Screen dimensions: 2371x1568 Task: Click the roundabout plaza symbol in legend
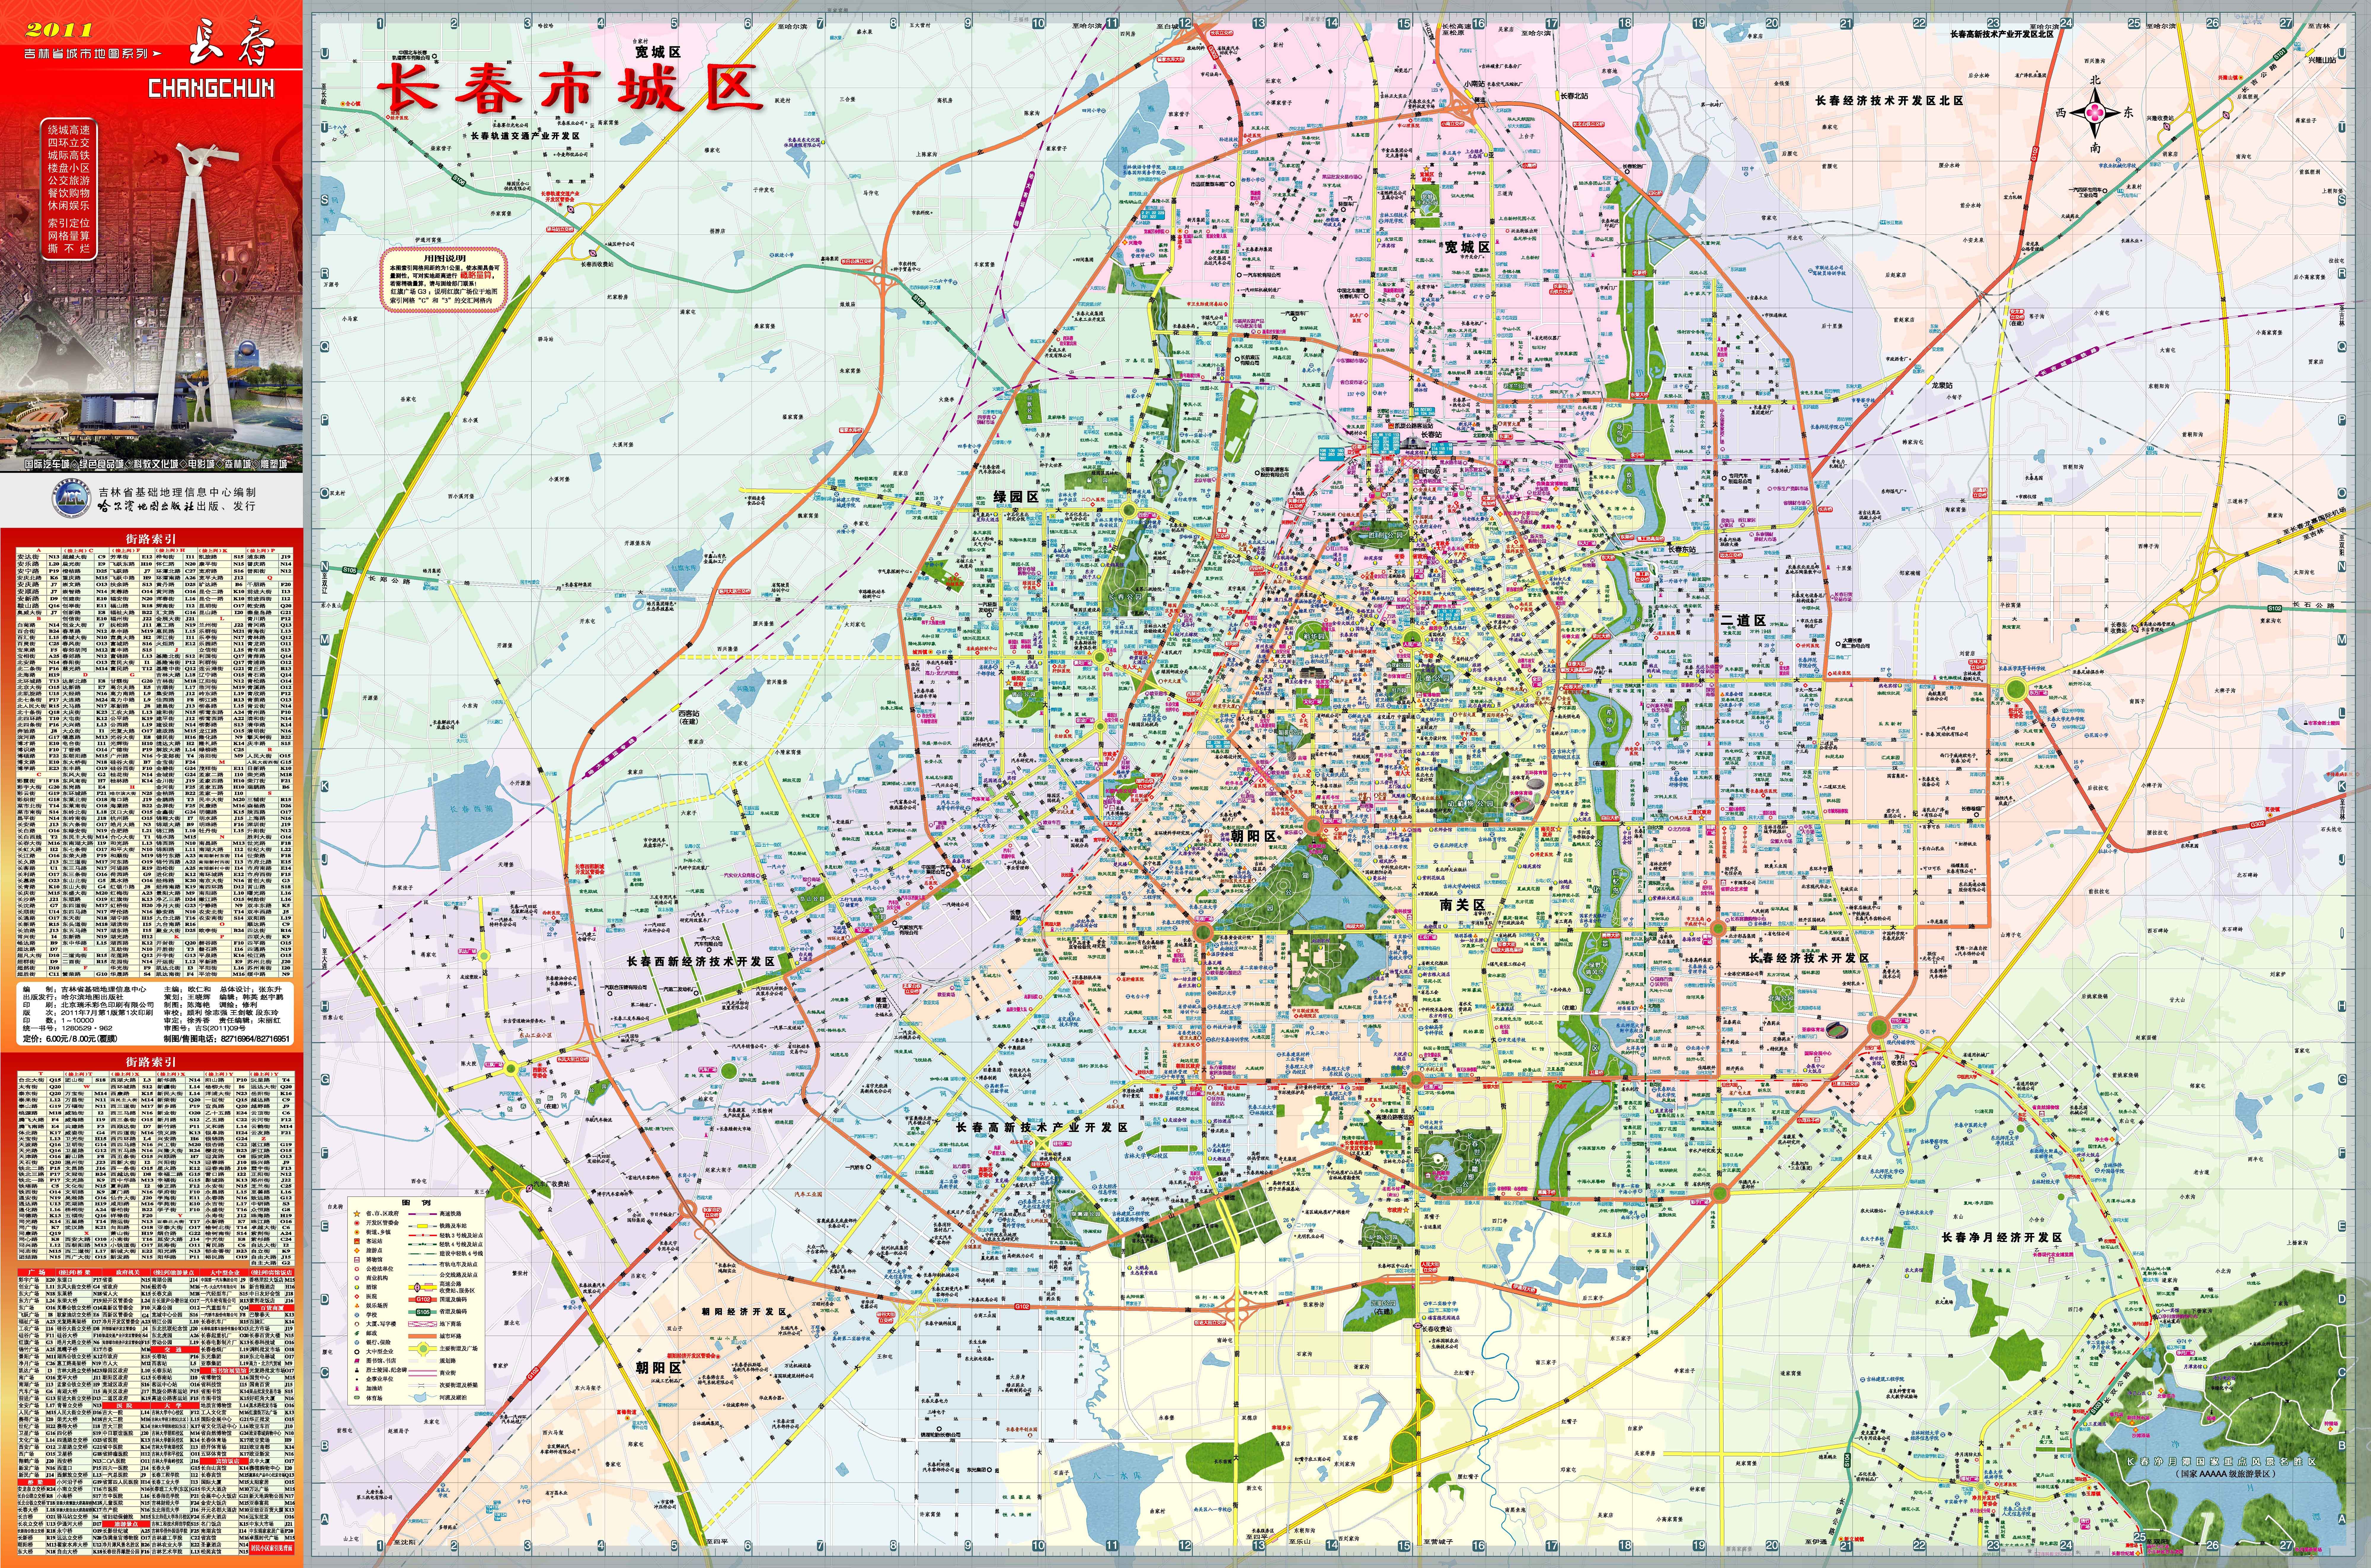(x=424, y=1349)
